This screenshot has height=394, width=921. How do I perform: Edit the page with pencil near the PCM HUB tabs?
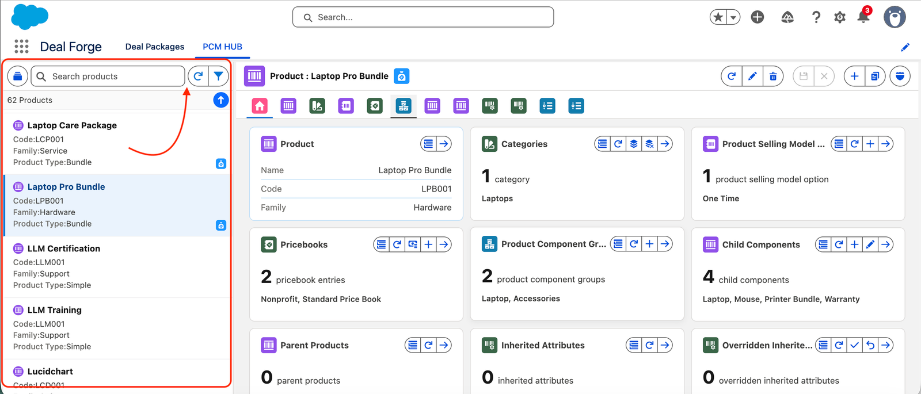[x=905, y=47]
